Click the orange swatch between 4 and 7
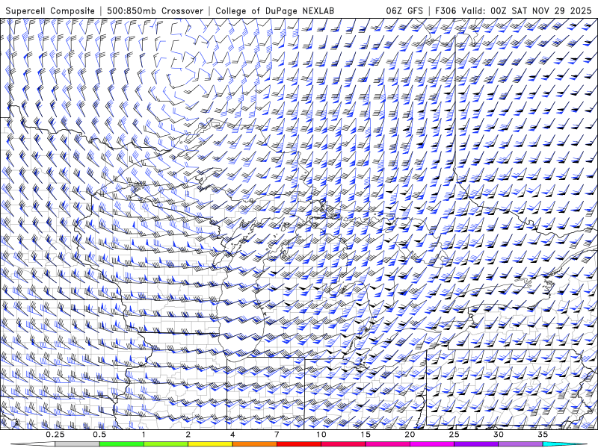 (254, 444)
